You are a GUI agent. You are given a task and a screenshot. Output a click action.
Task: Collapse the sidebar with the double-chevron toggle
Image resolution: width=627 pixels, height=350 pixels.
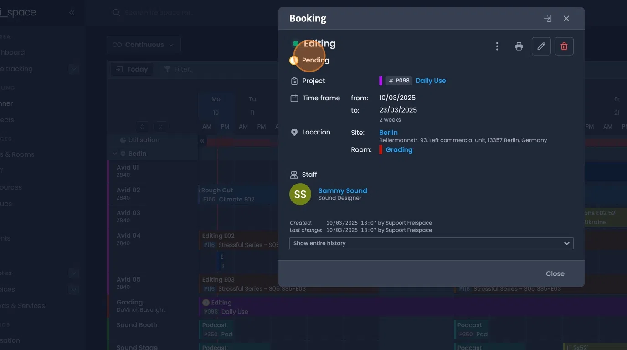click(71, 12)
